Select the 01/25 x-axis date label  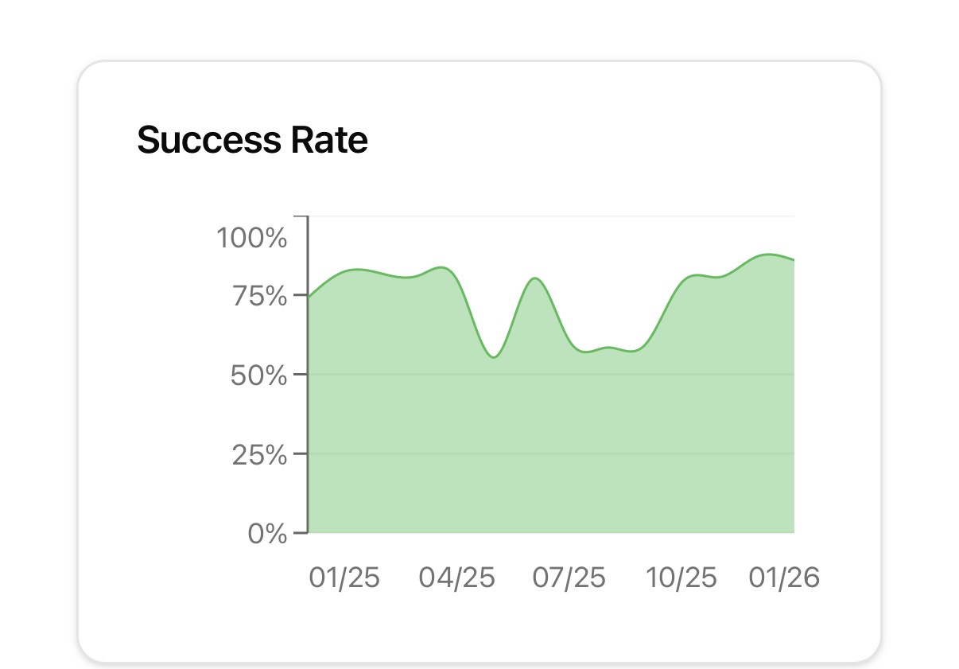[x=344, y=578]
